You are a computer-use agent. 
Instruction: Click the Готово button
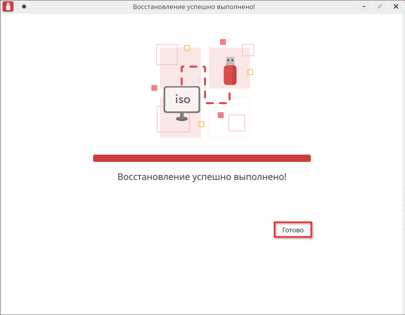tap(293, 229)
